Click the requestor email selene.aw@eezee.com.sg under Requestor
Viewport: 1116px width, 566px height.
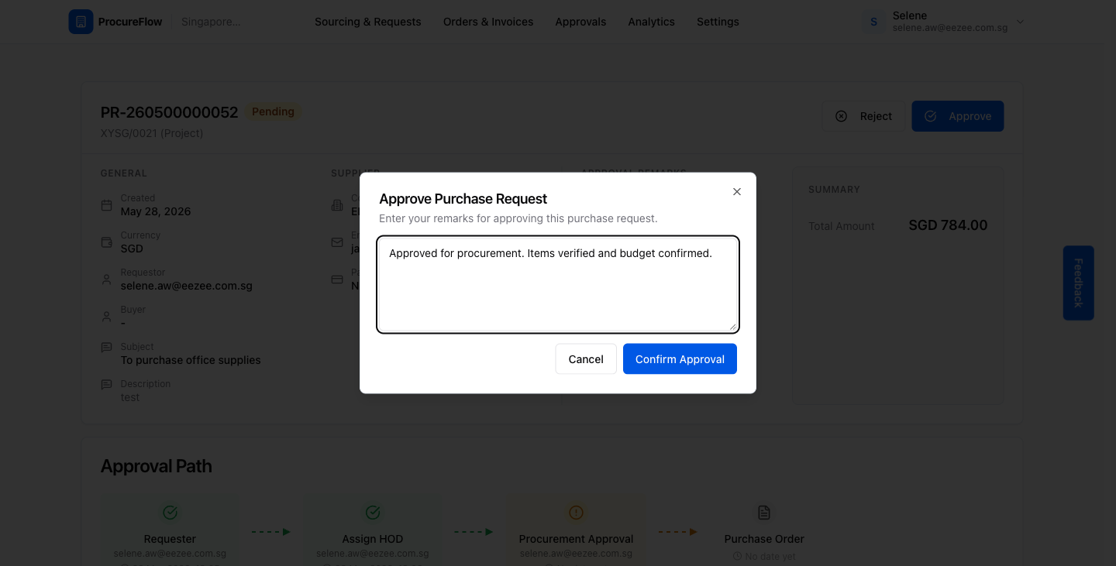tap(187, 286)
